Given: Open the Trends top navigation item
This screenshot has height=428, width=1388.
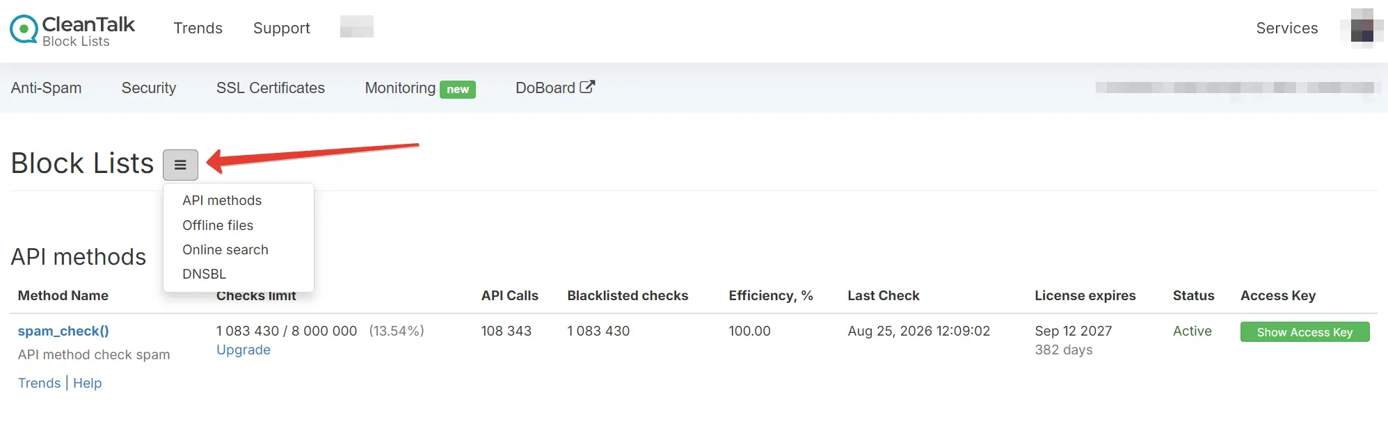Looking at the screenshot, I should coord(198,28).
